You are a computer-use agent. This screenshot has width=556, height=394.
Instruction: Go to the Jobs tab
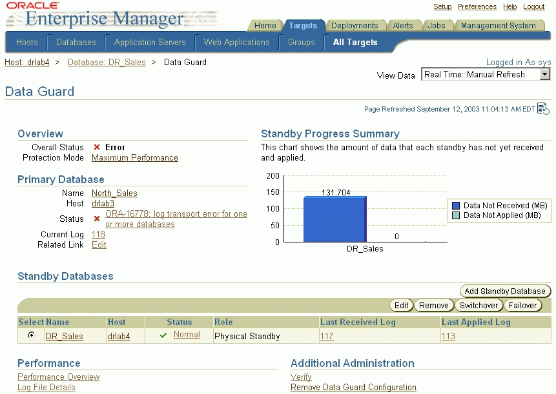coord(436,26)
